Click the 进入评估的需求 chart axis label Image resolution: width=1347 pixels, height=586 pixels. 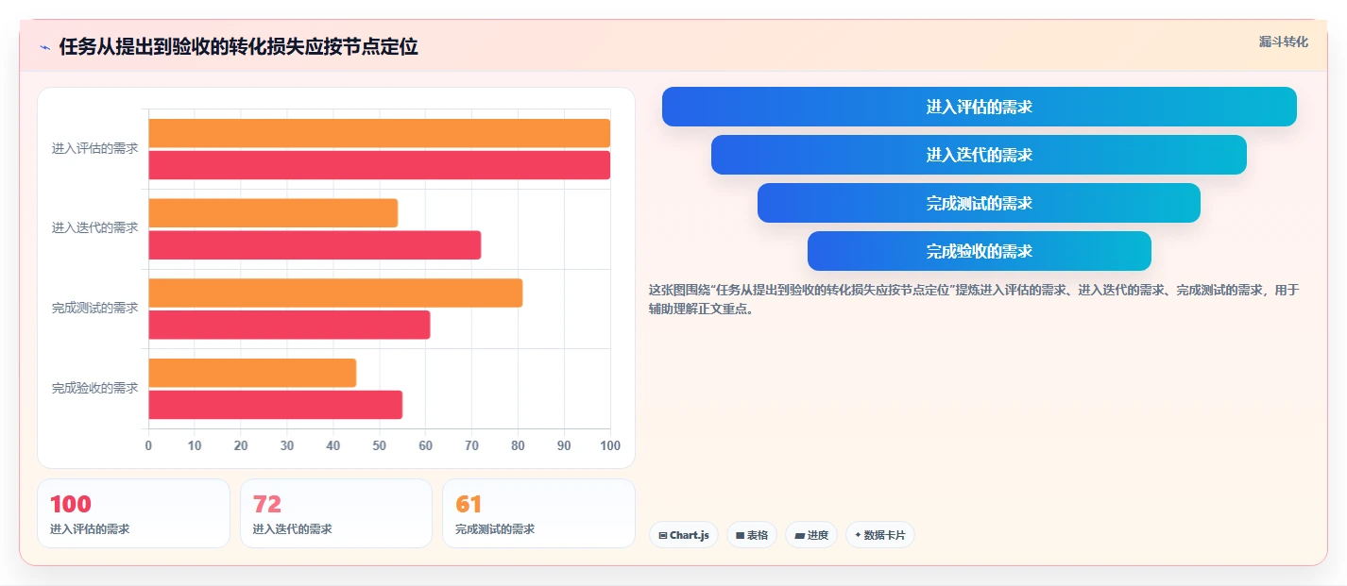point(94,149)
